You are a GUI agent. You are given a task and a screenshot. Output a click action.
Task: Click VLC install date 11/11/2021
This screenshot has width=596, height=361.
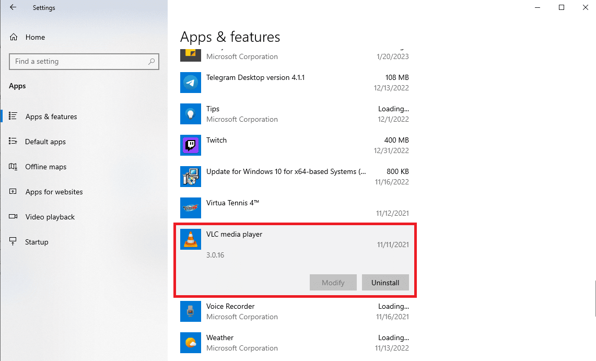(393, 244)
